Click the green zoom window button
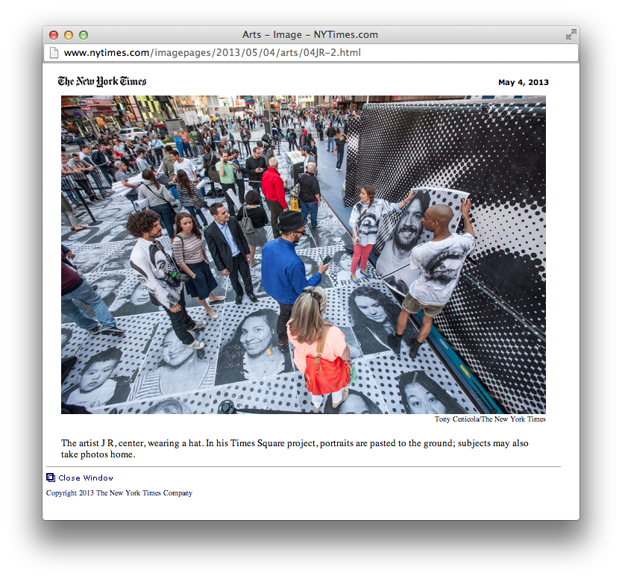Screen dimensions: 622x579 click(84, 35)
